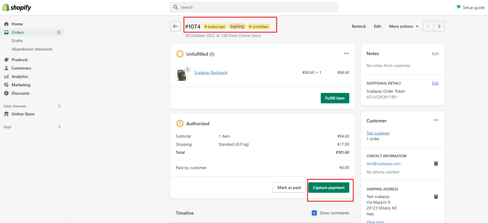Go to previous order with left chevron
Viewport: 488px width, 223px height.
(428, 26)
